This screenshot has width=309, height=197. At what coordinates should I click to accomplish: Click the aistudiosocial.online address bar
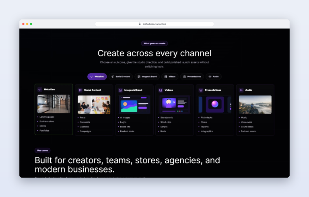154,24
